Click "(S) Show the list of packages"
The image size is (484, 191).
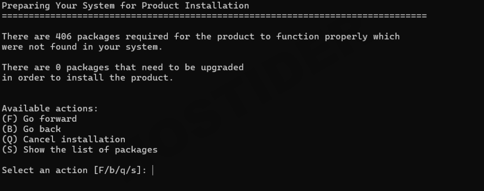click(x=79, y=150)
